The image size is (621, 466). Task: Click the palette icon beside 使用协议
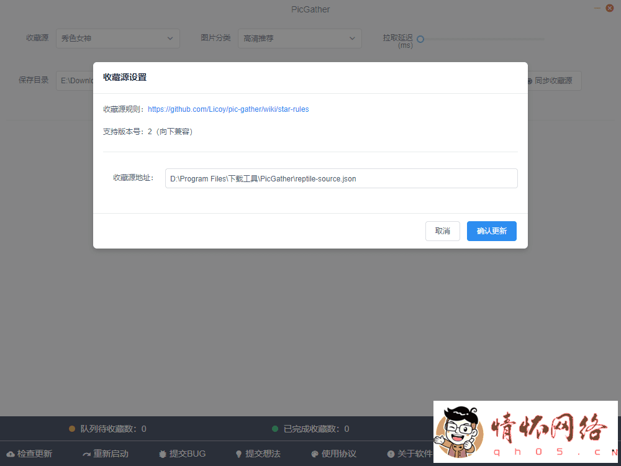coord(315,454)
